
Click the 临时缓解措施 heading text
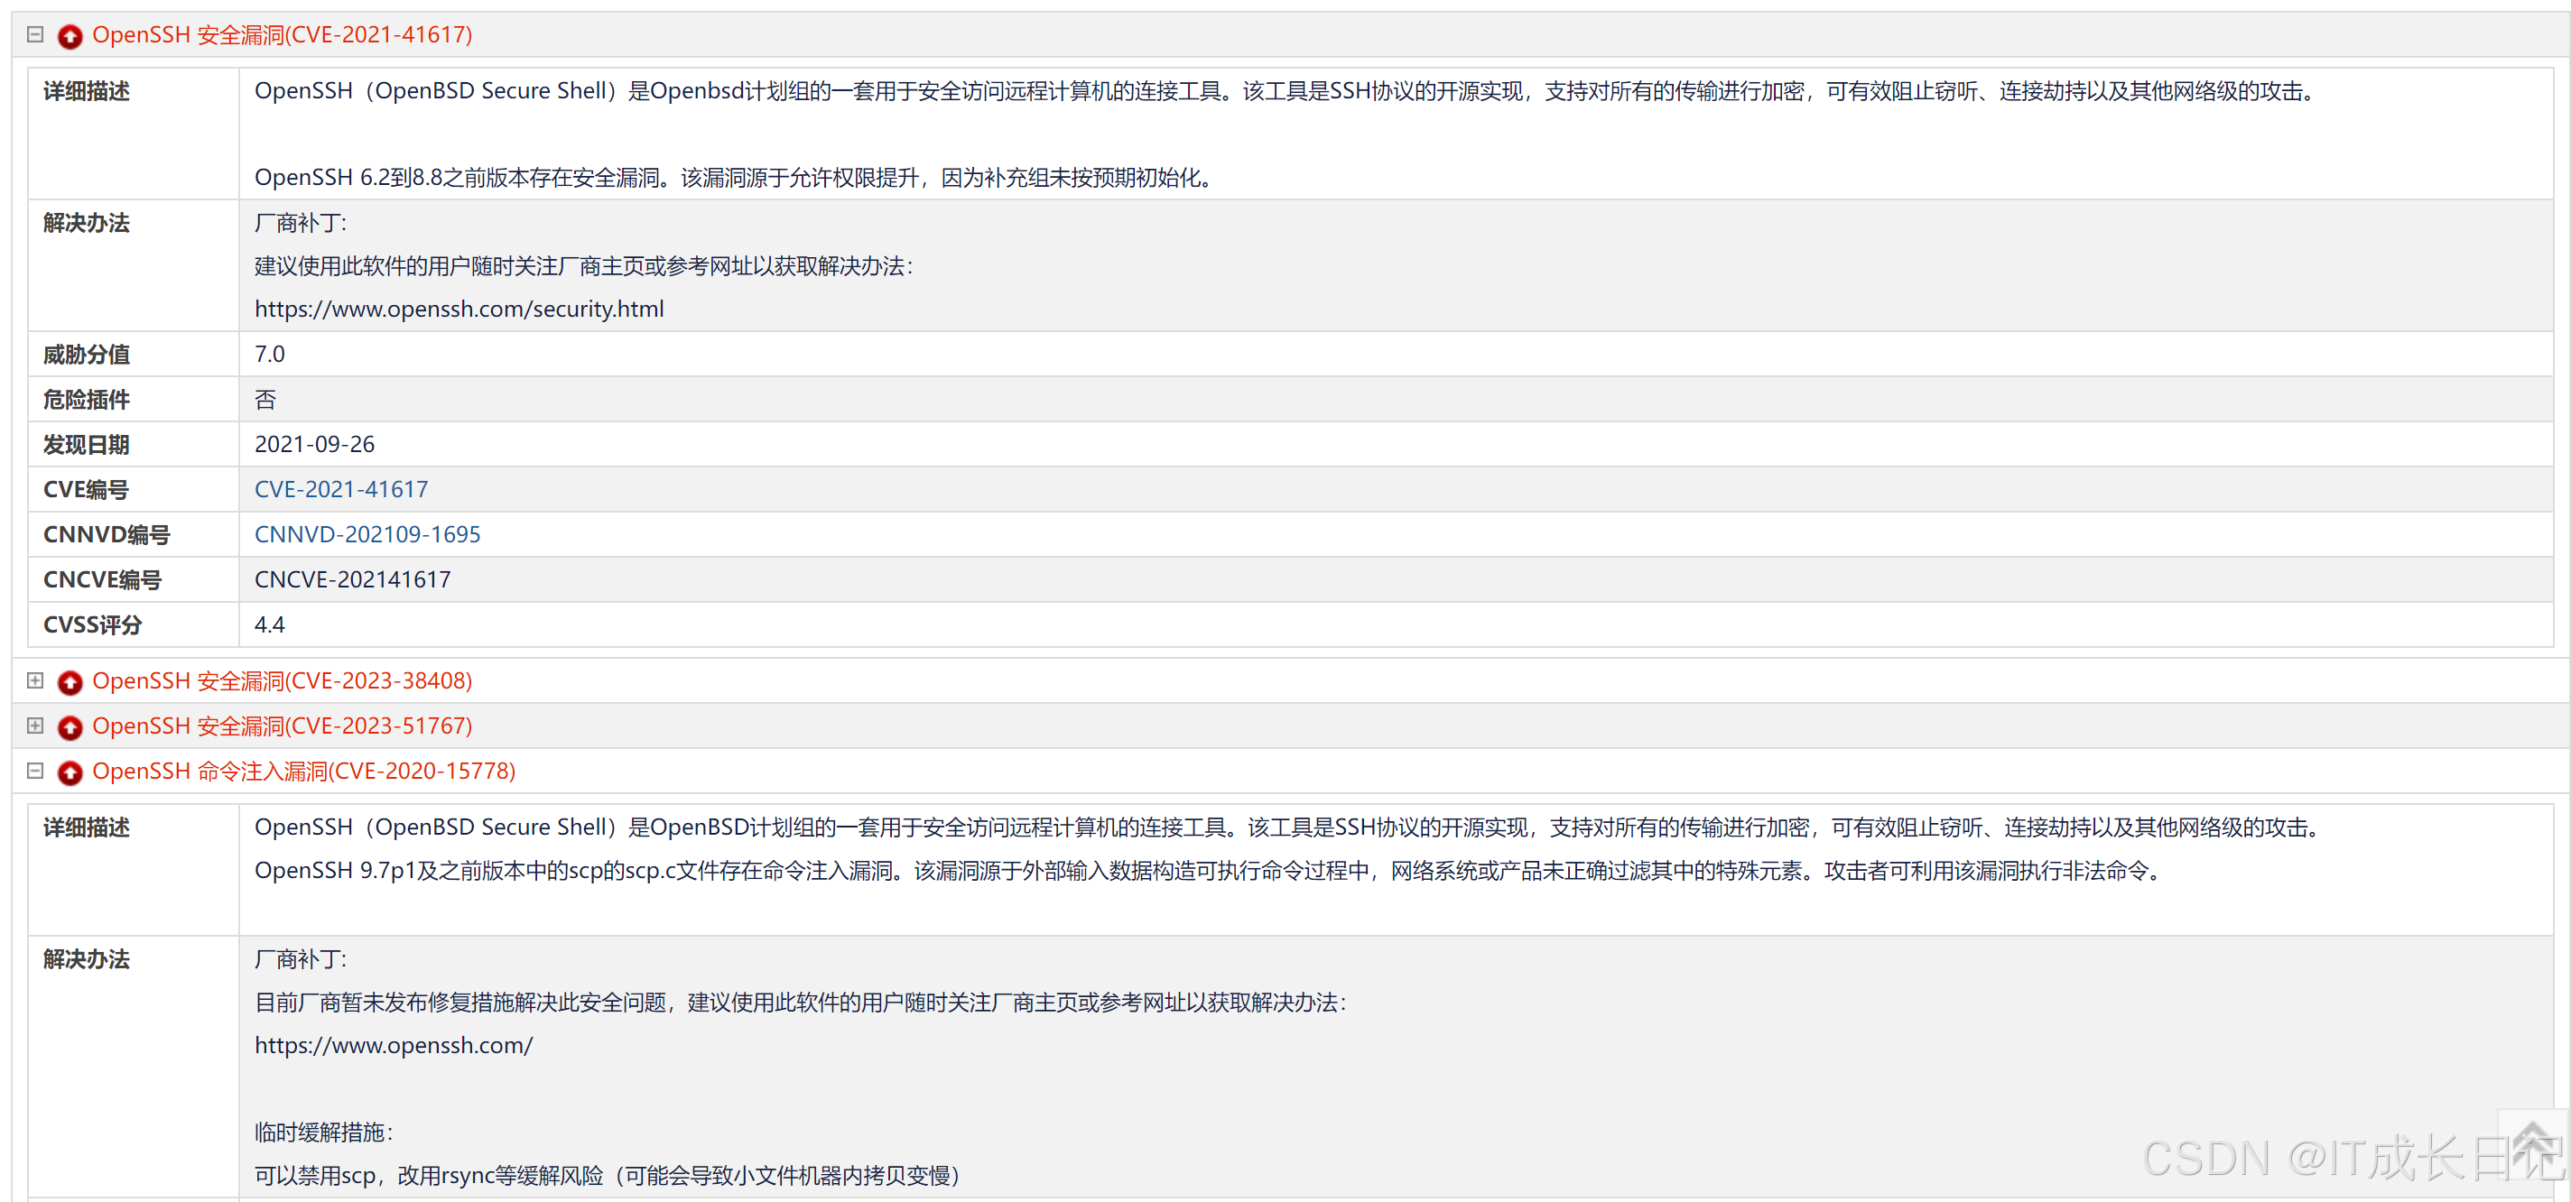[x=324, y=1132]
